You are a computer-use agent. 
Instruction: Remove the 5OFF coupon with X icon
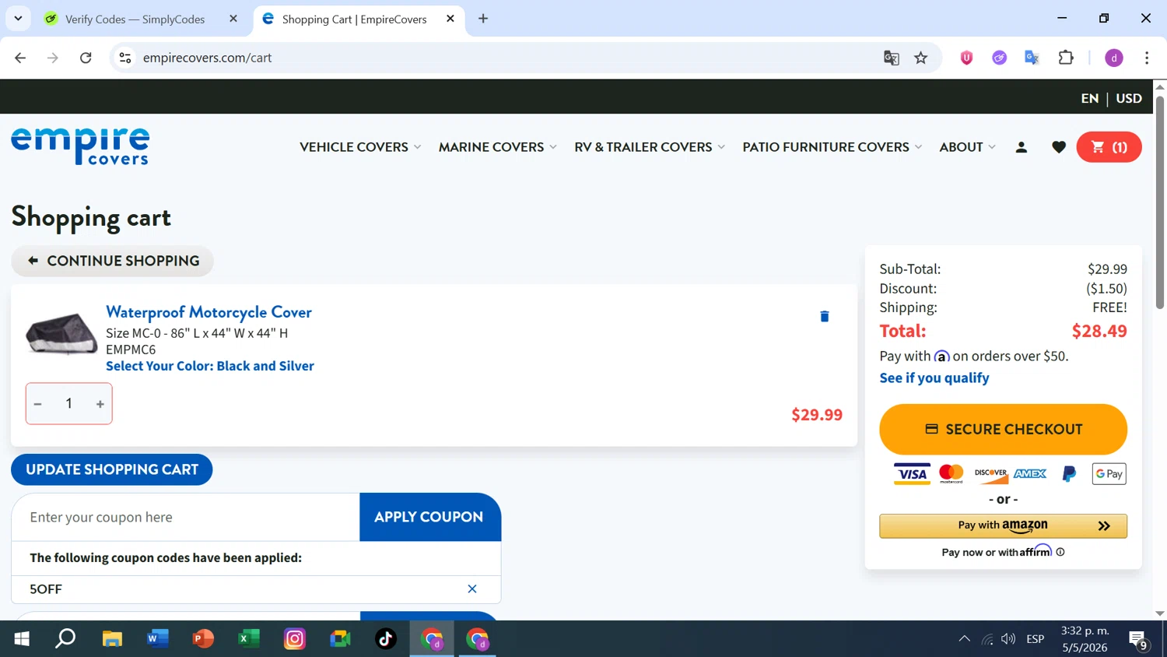(x=472, y=589)
